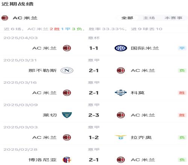Click AC Milan crest in the Napoli match
188x165 pixels.
pyautogui.click(x=121, y=70)
